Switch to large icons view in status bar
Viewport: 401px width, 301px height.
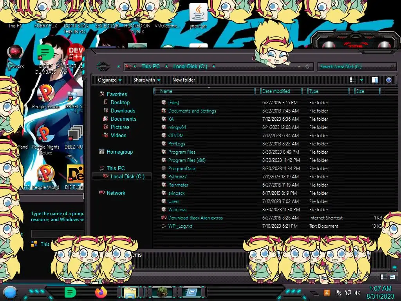point(392,277)
